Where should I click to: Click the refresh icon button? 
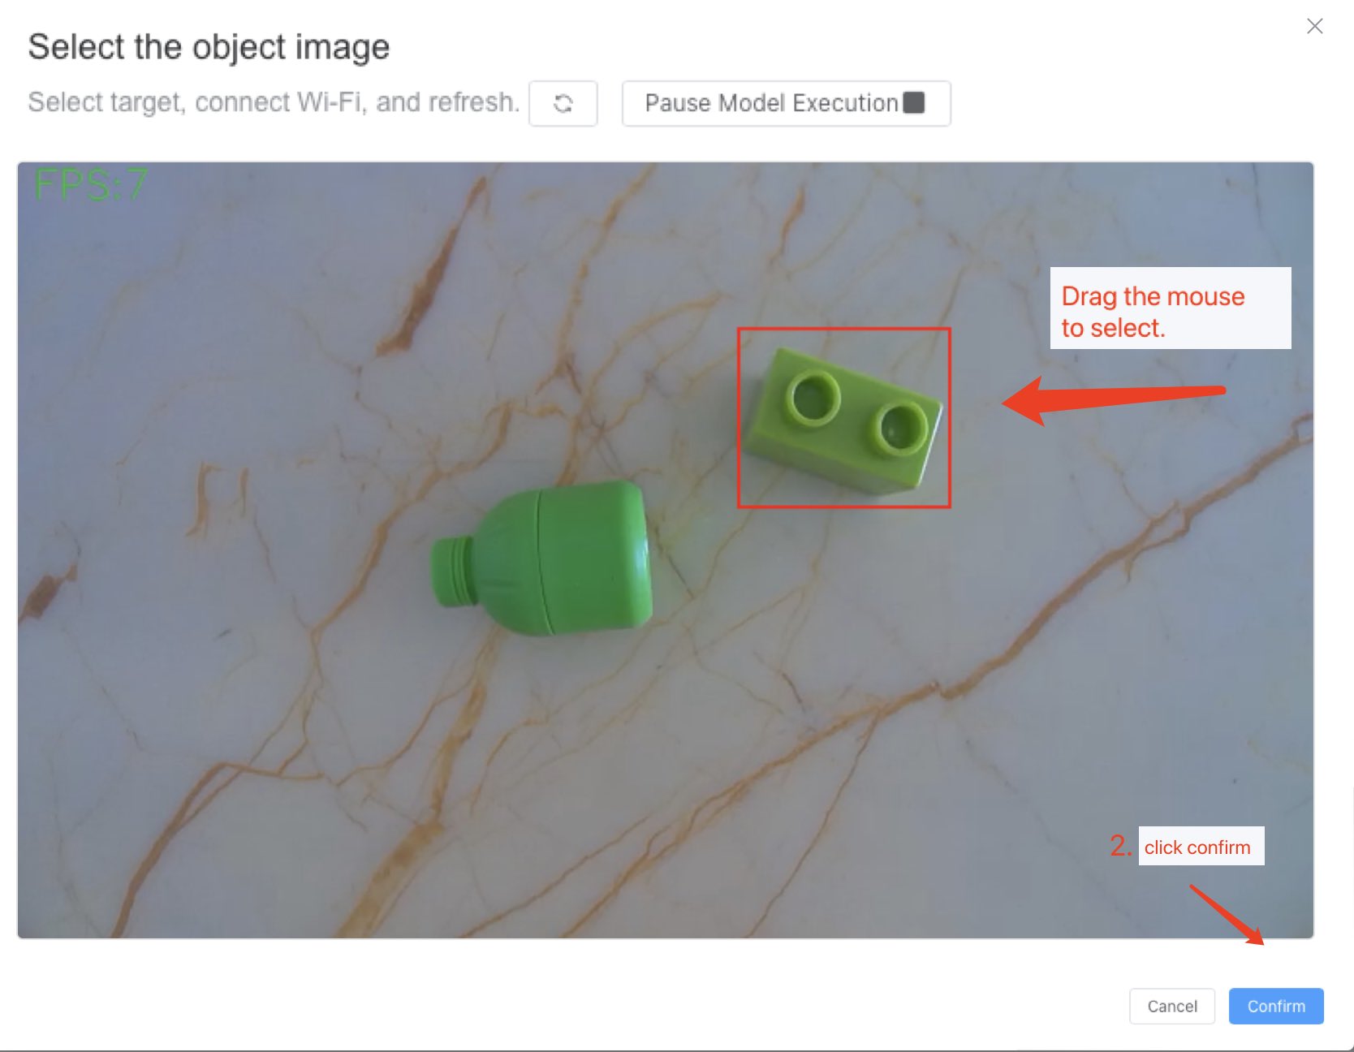click(x=563, y=103)
